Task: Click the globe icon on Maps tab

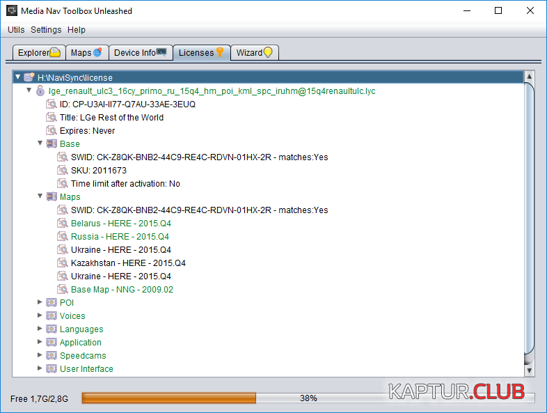Action: pos(97,52)
